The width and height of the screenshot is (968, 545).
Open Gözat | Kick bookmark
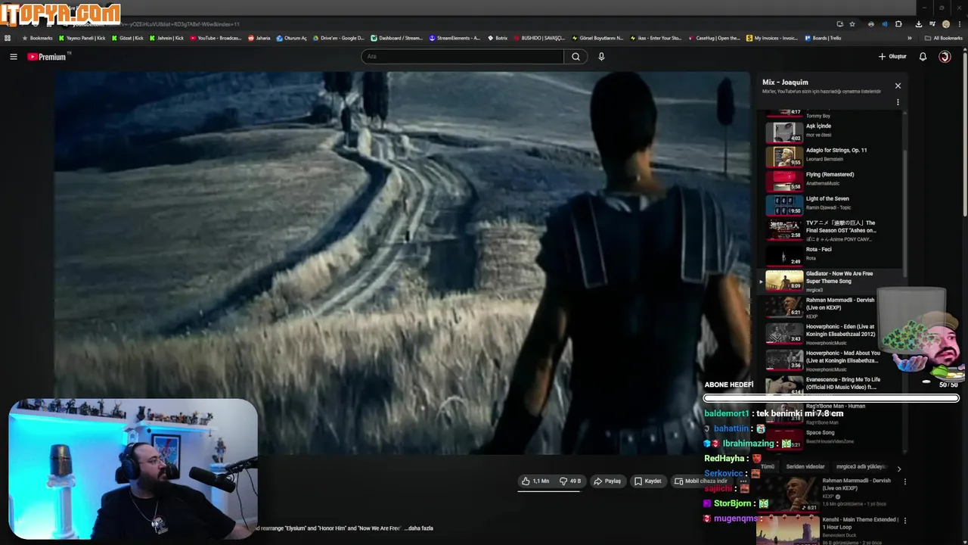coord(128,38)
